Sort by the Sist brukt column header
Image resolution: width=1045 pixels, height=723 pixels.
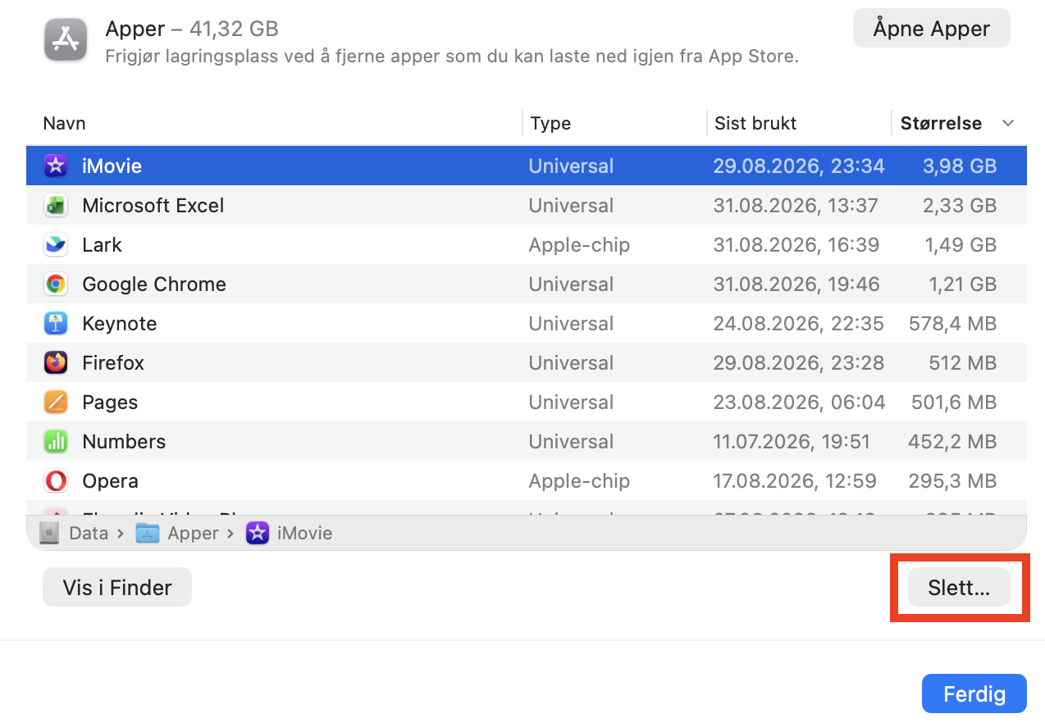coord(755,124)
